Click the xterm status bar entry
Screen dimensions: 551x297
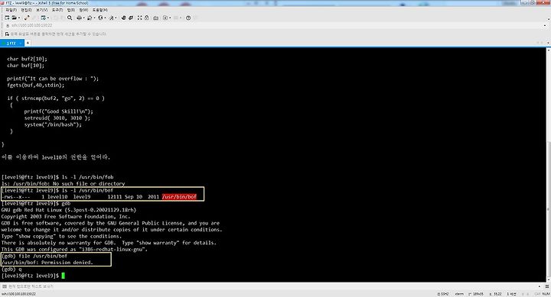[x=459, y=294]
